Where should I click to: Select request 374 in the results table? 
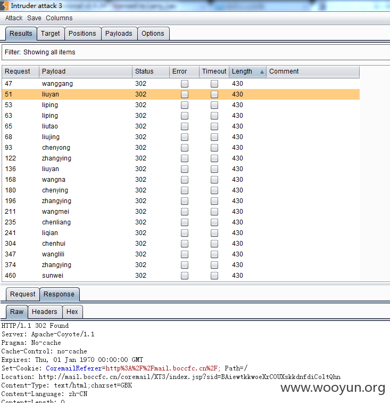click(x=181, y=265)
